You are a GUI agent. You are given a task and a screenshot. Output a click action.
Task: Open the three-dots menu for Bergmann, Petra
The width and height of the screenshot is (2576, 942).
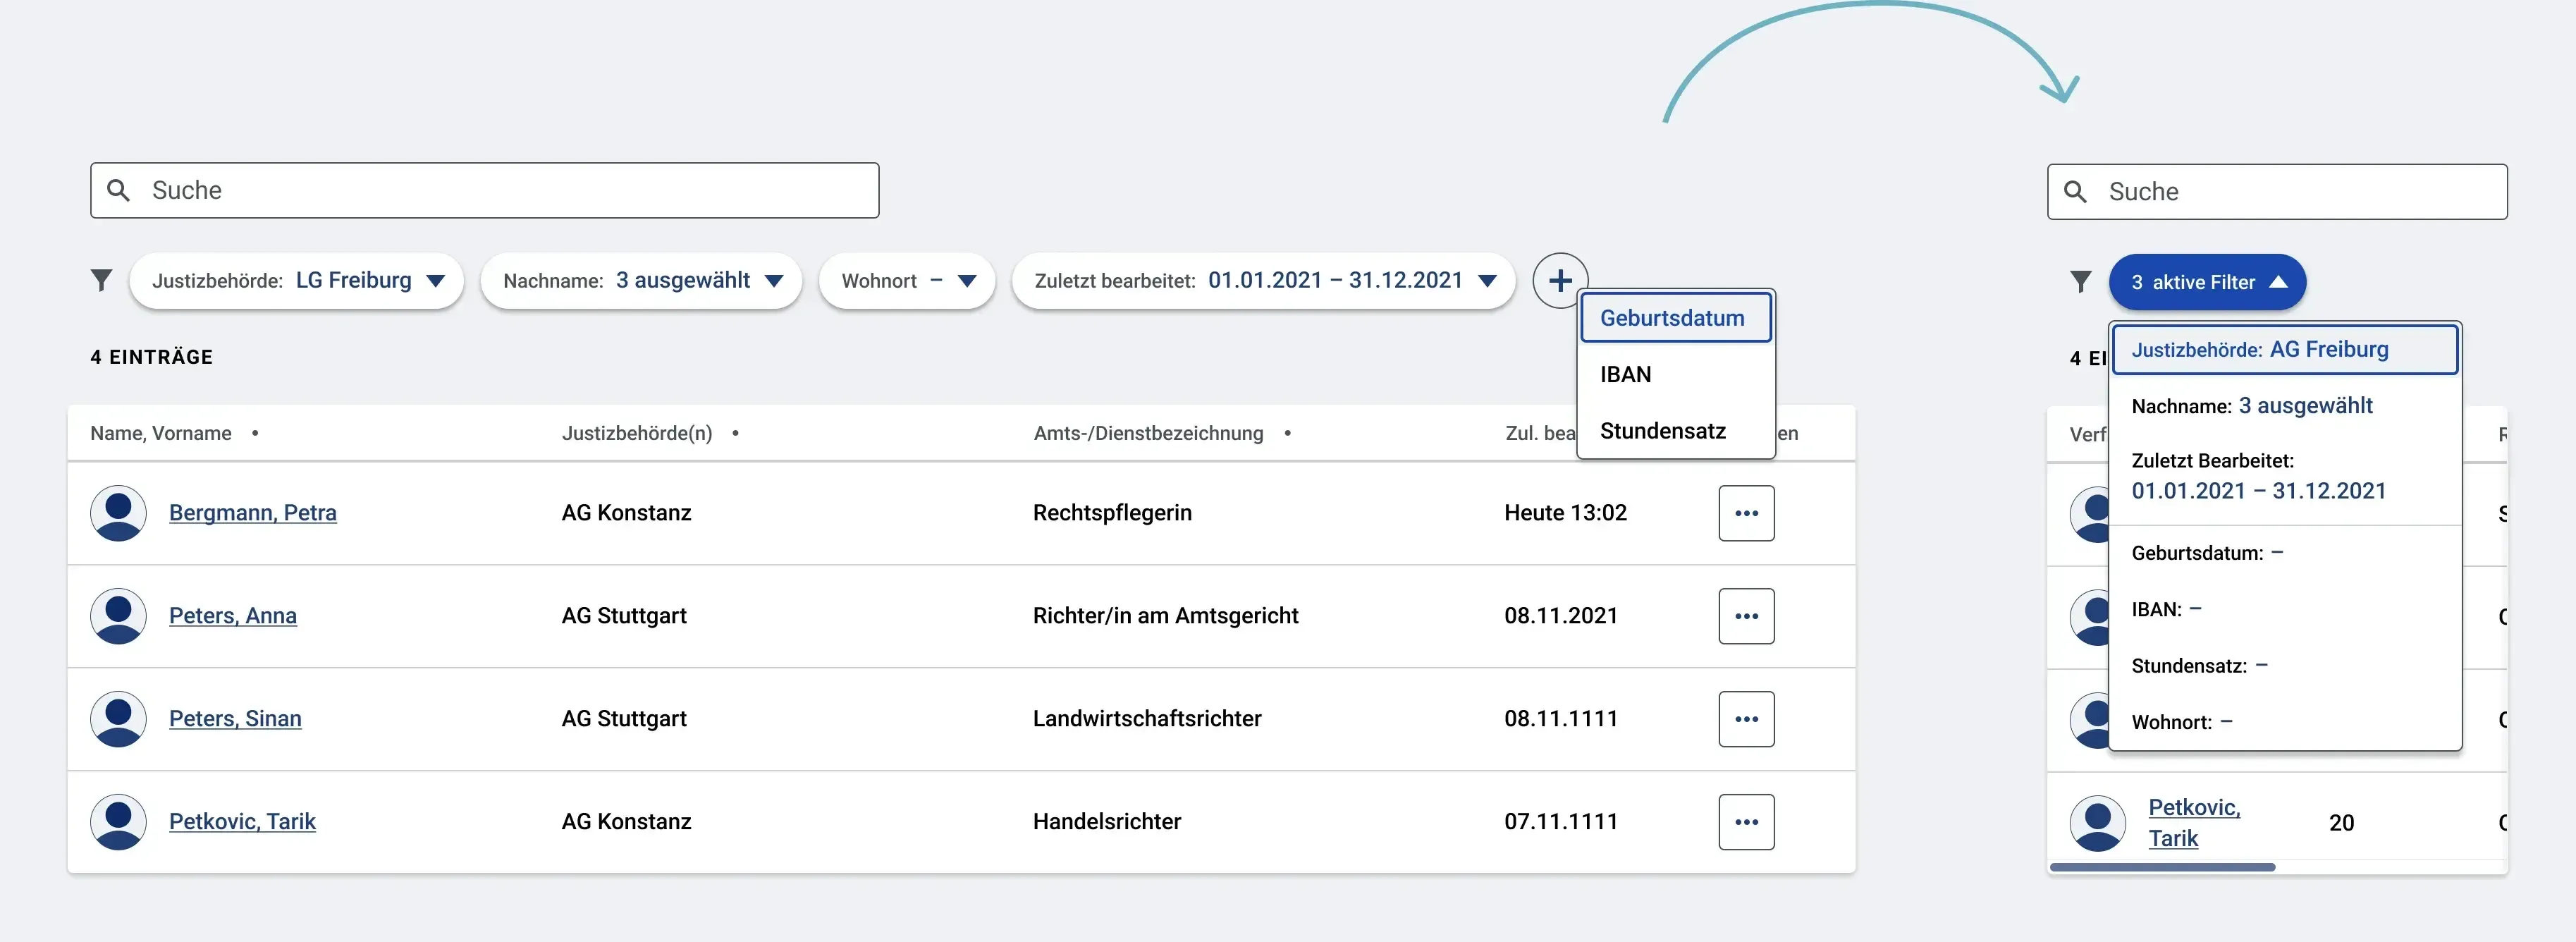(x=1746, y=513)
